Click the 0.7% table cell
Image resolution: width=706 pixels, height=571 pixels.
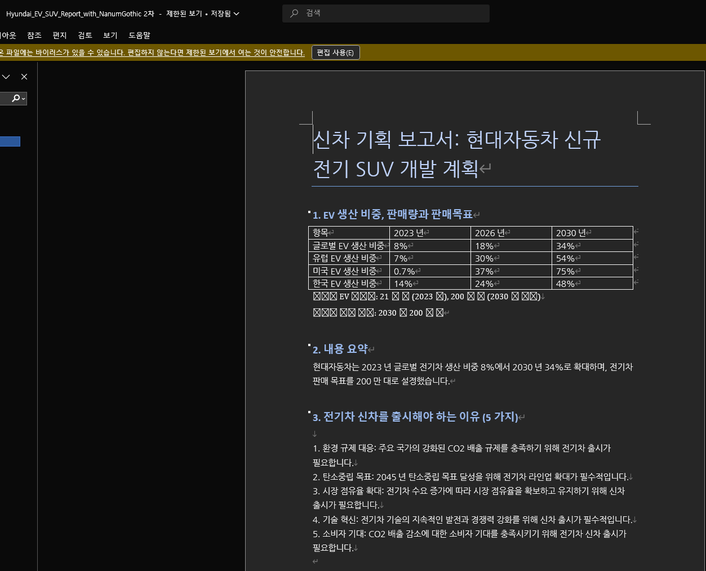tap(430, 271)
